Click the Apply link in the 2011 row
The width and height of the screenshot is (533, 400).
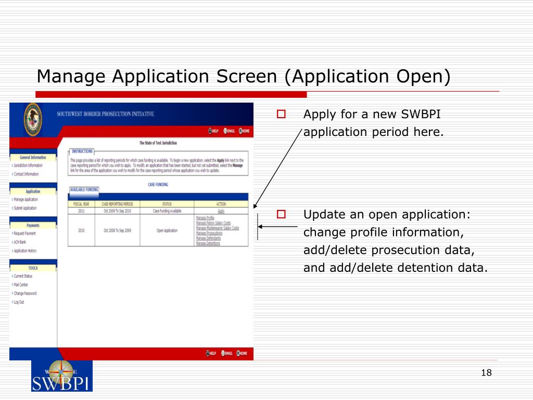[x=221, y=211]
